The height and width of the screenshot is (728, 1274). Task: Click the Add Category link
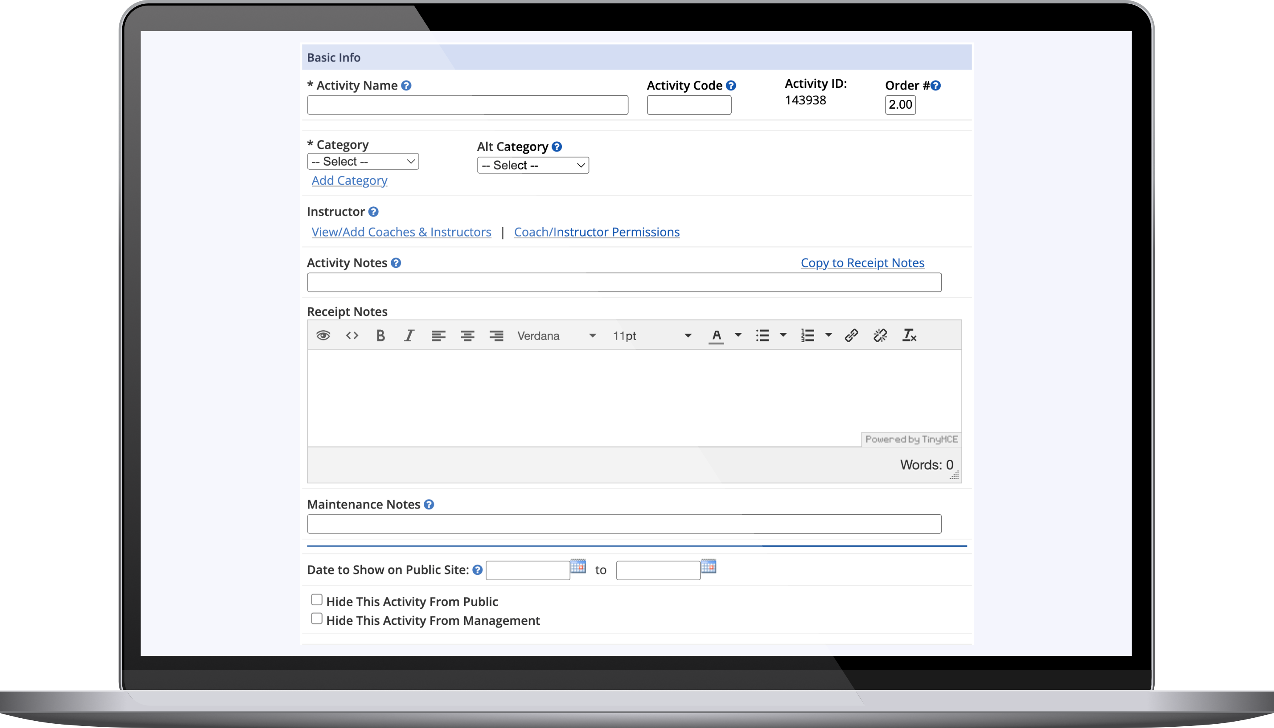tap(349, 180)
